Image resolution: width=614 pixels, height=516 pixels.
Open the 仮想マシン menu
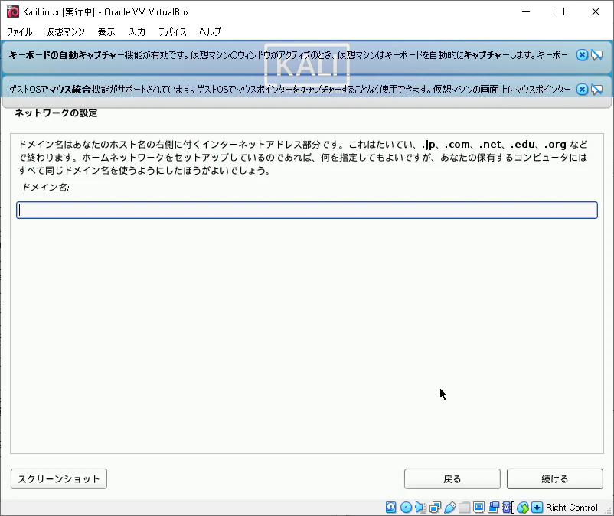point(65,31)
